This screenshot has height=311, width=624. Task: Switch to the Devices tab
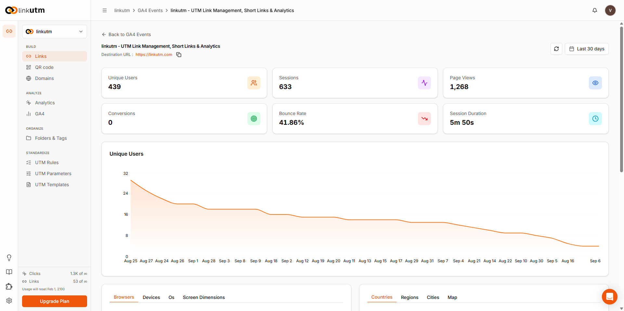(151, 297)
